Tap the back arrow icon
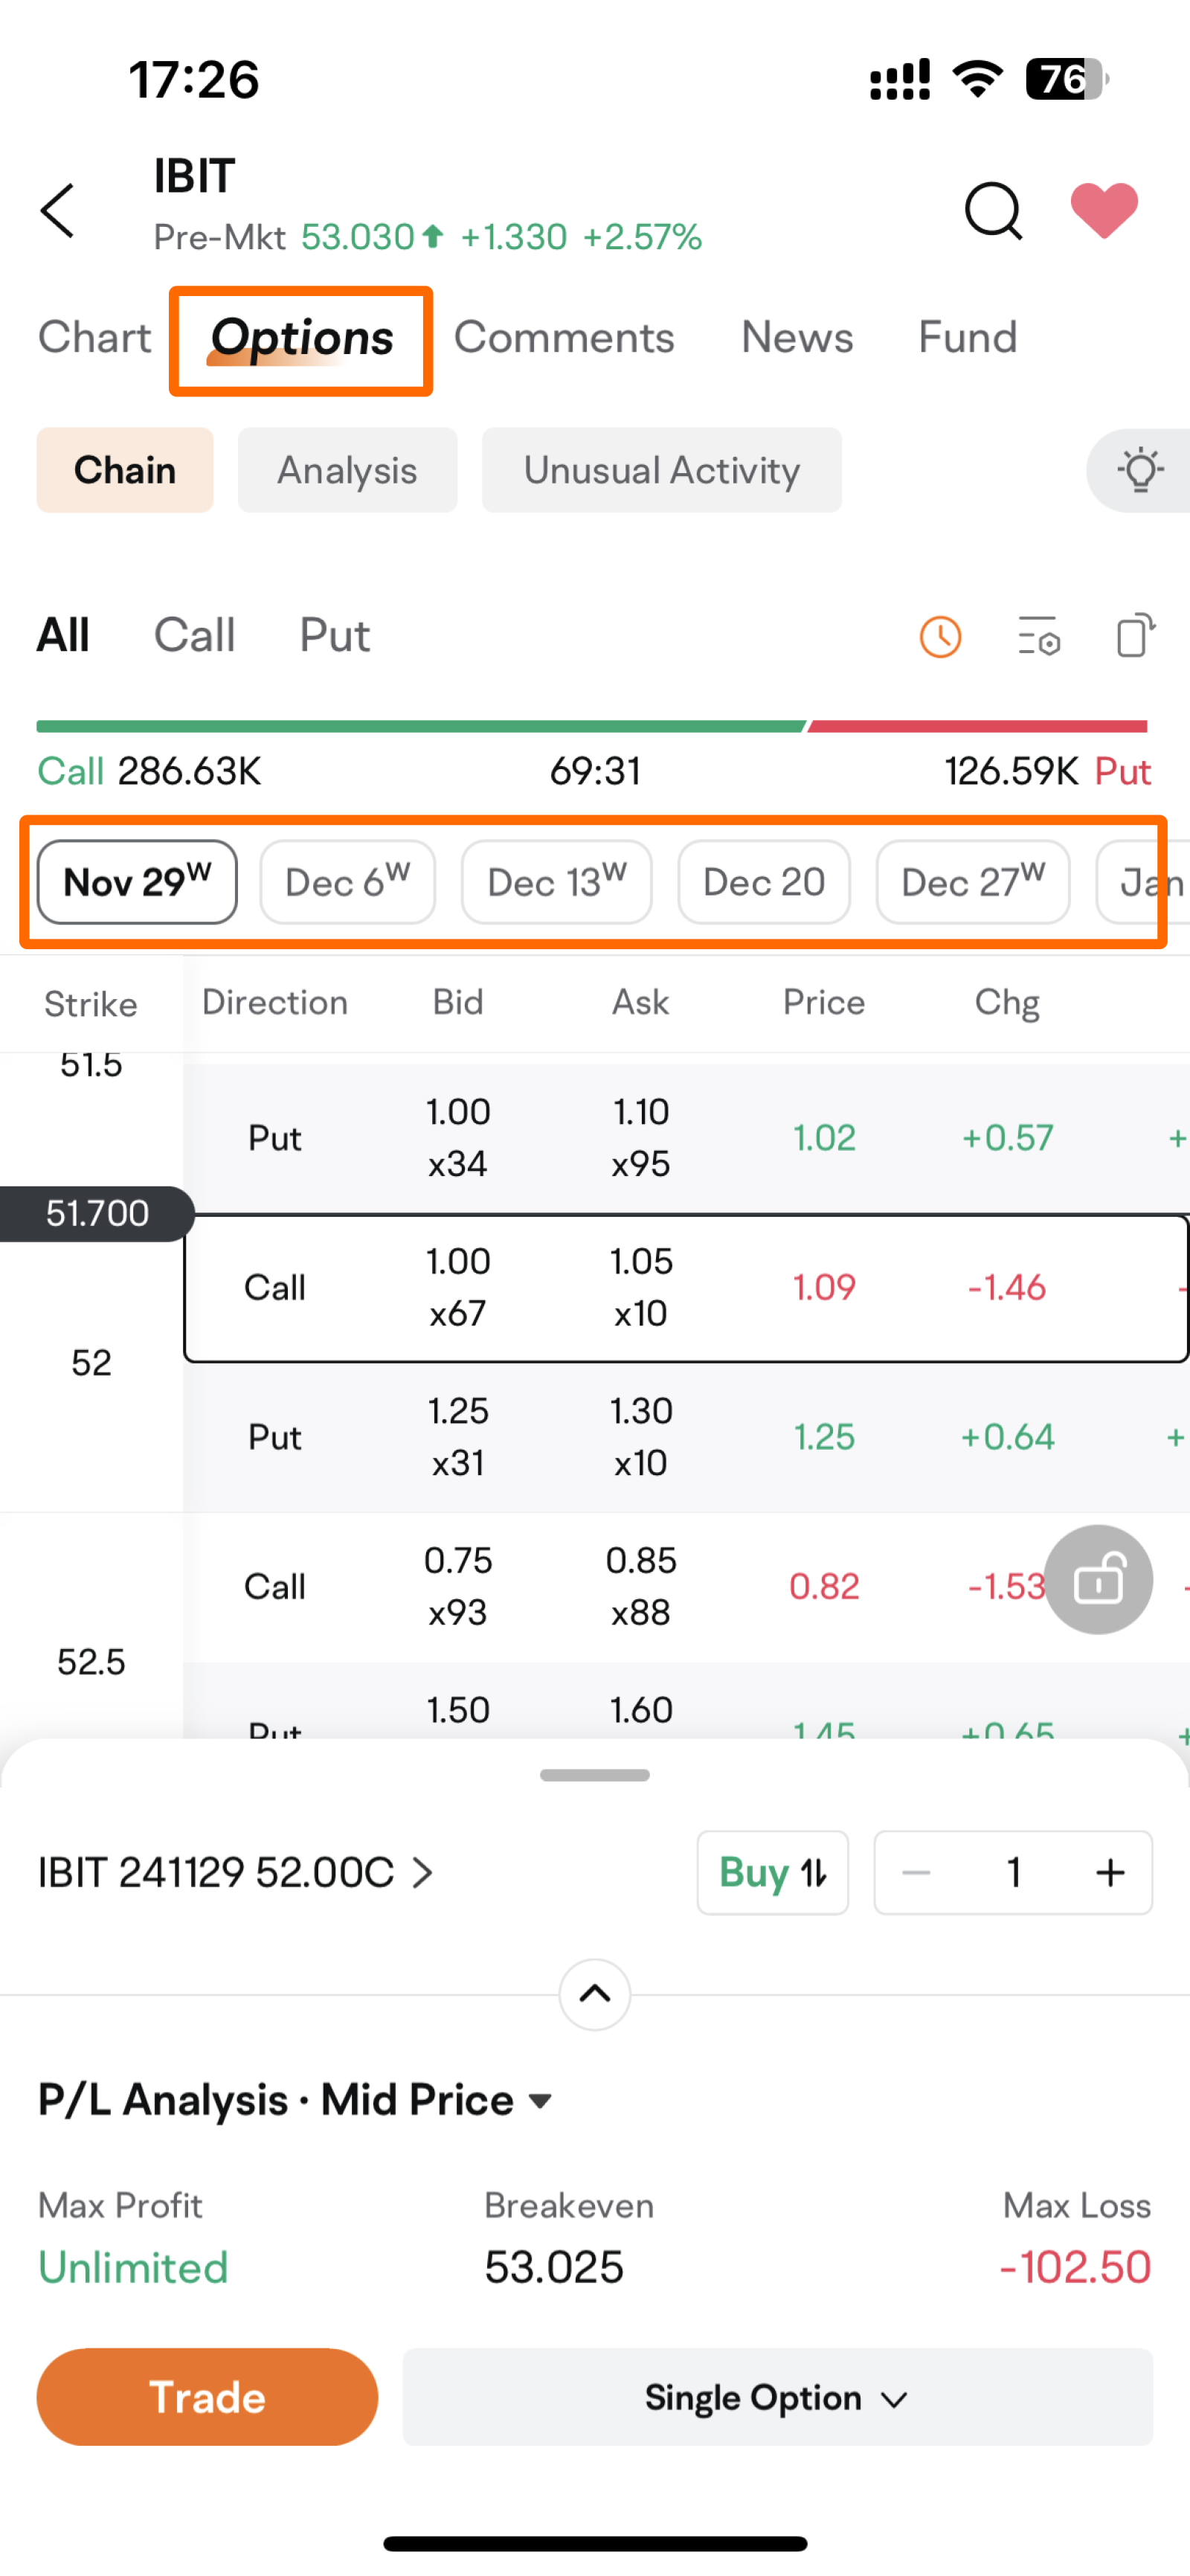 (x=58, y=211)
